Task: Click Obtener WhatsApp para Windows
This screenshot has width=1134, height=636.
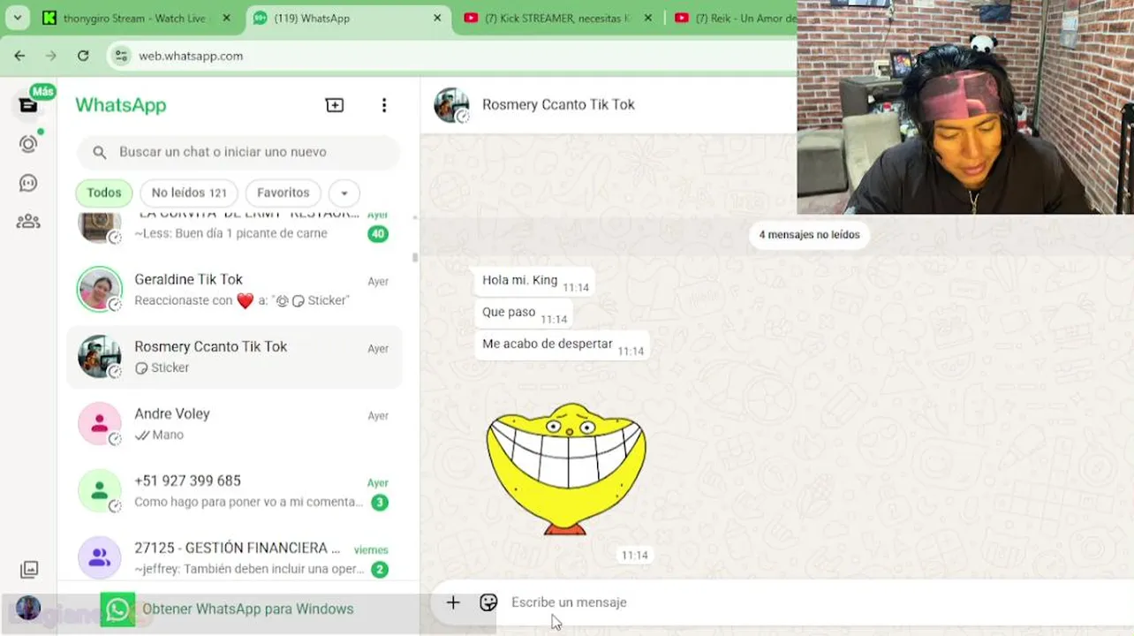Action: point(247,609)
